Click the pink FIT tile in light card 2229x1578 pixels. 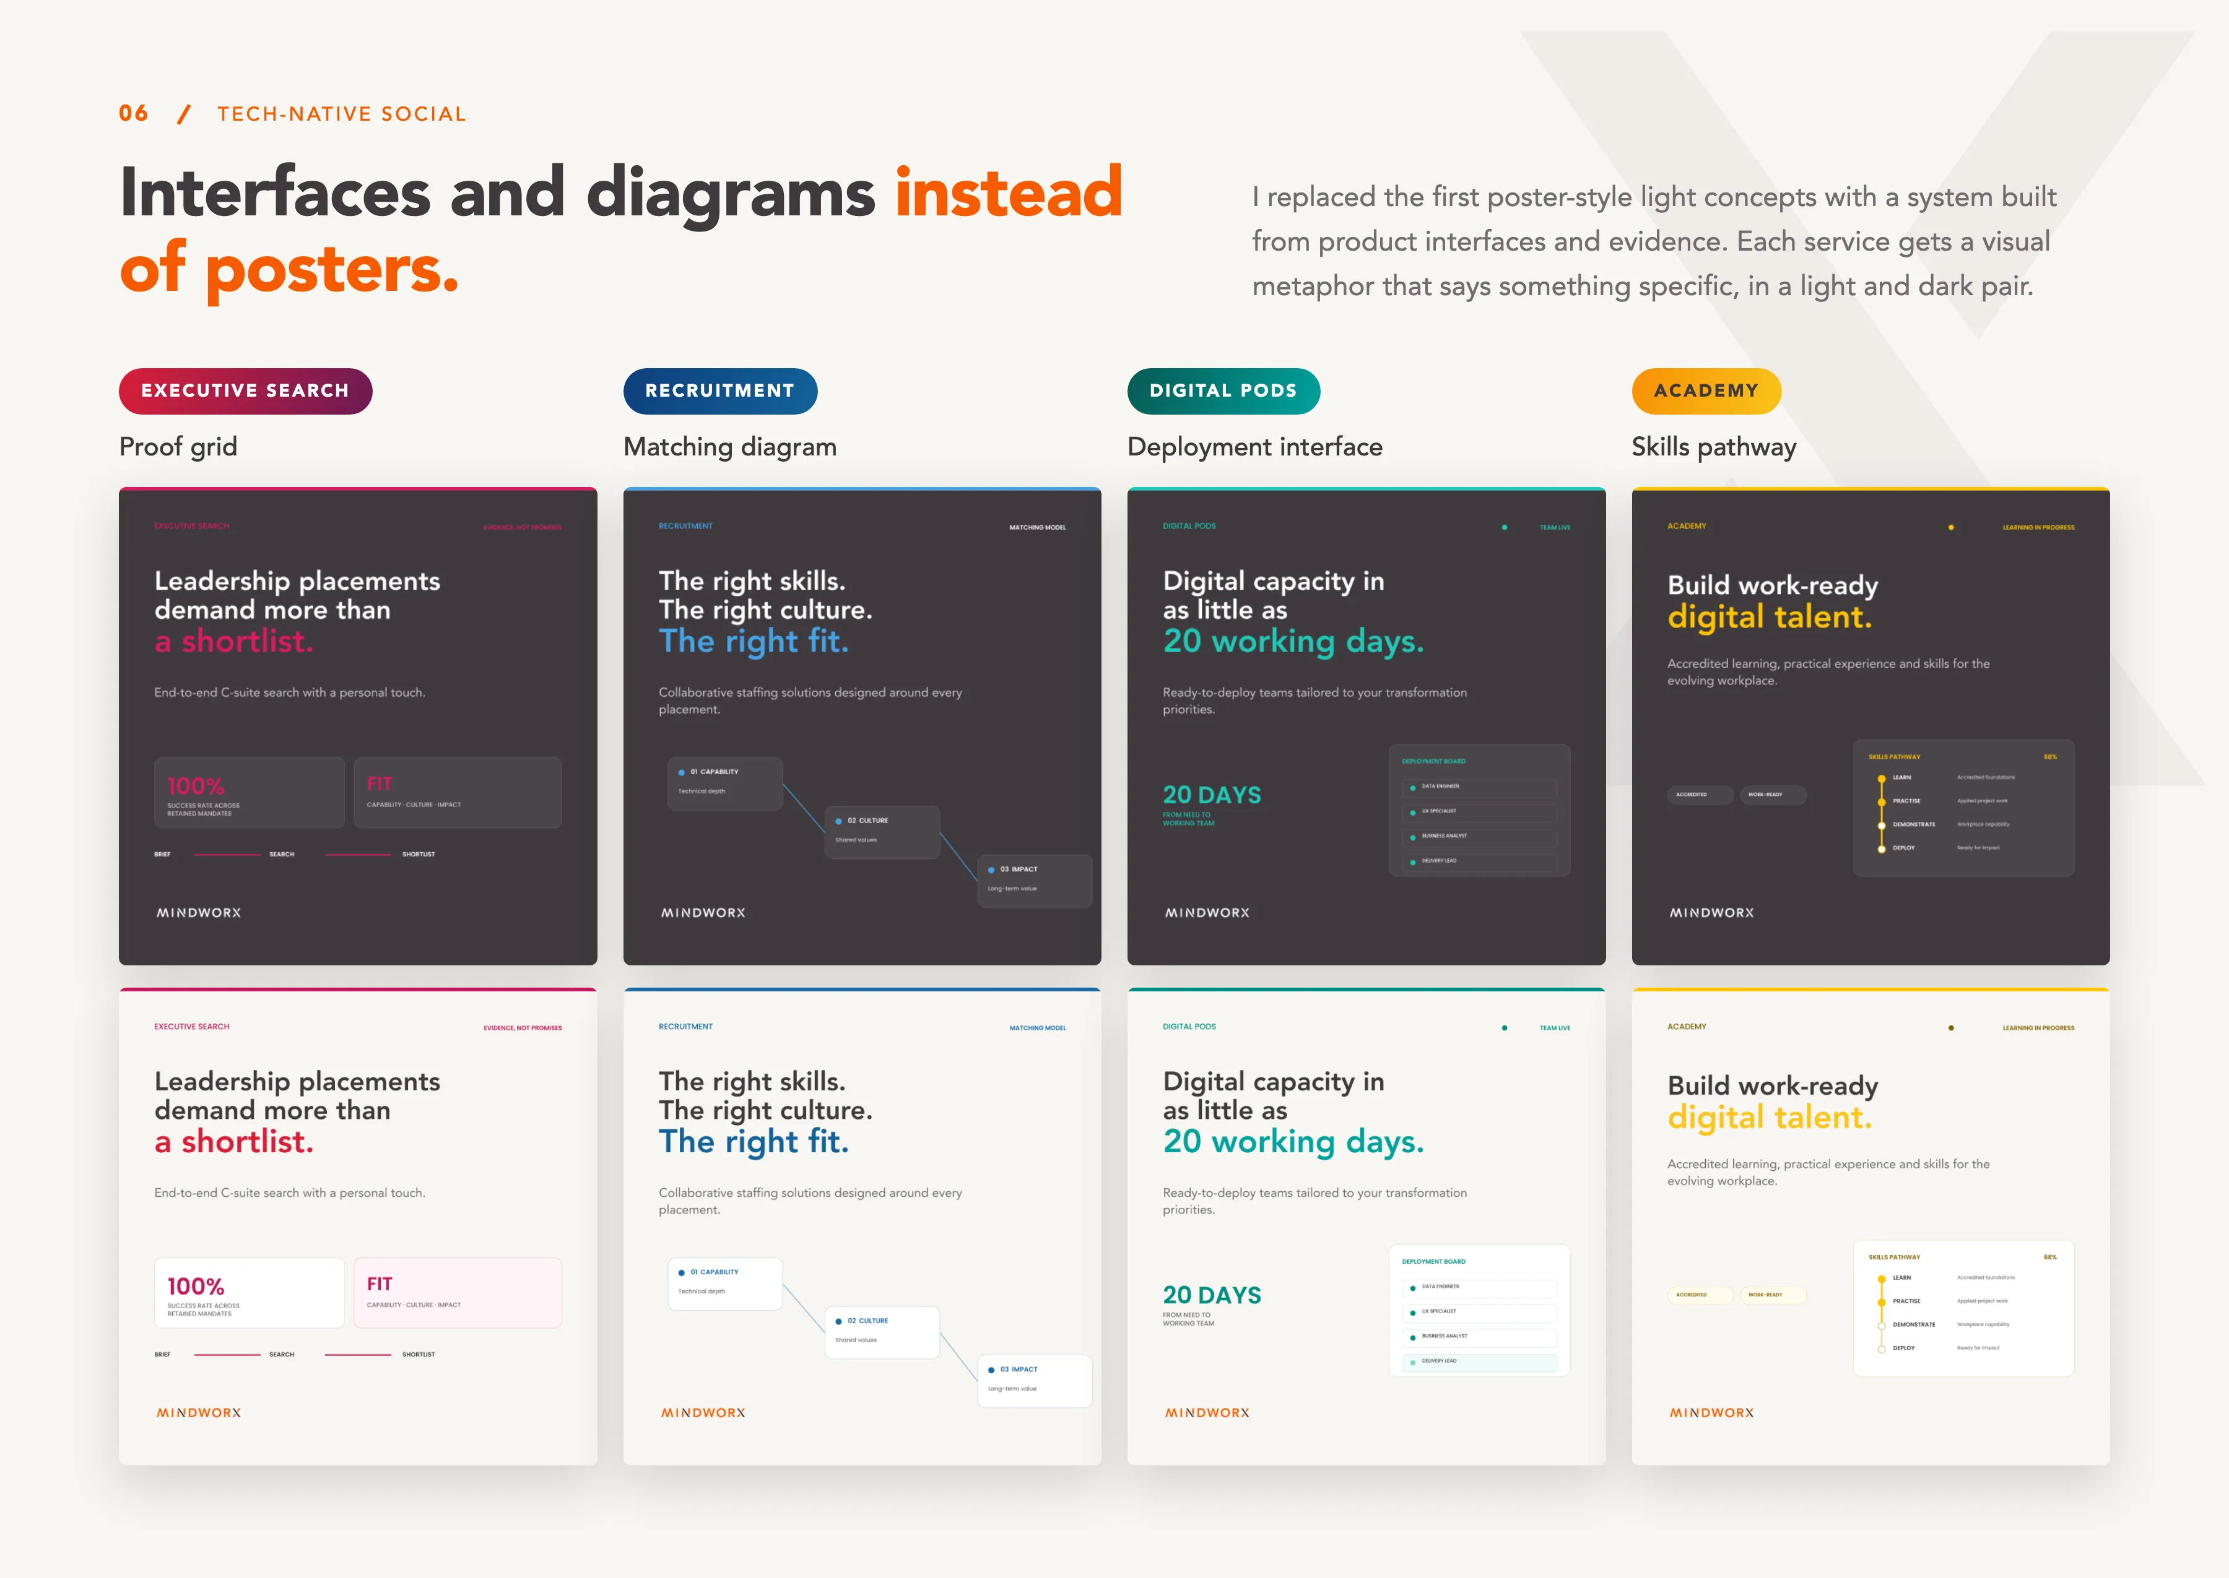click(x=458, y=1293)
